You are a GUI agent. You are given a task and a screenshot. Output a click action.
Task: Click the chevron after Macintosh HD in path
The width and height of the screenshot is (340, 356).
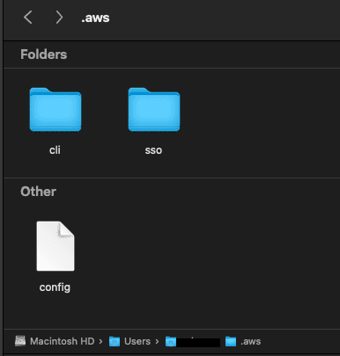100,341
